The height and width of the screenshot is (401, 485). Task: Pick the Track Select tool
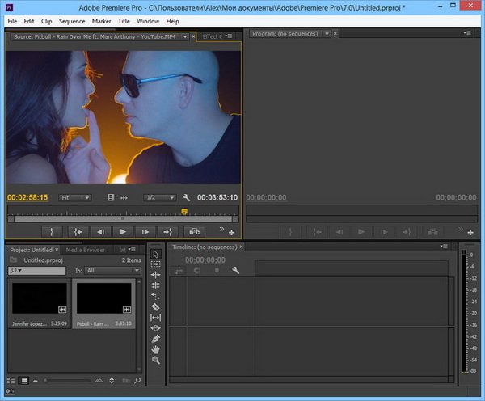pos(156,264)
